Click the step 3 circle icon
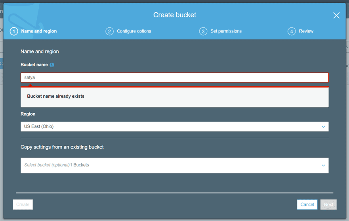The height and width of the screenshot is (221, 349). tap(203, 31)
